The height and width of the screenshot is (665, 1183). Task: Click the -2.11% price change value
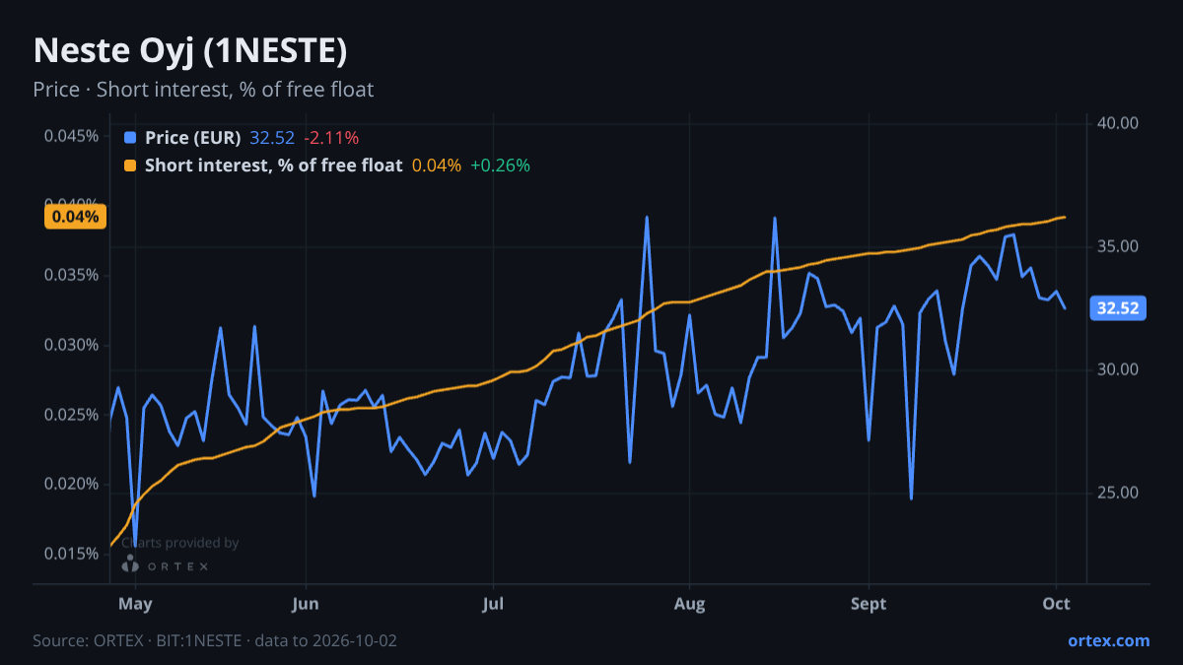[x=331, y=138]
